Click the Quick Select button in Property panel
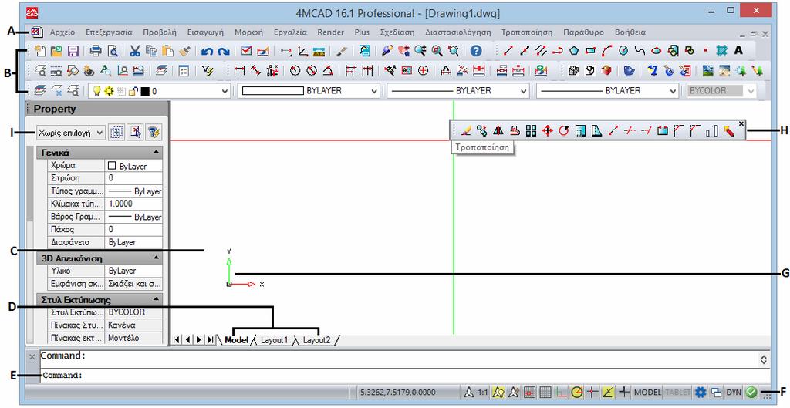Image resolution: width=790 pixels, height=408 pixels. 154,133
